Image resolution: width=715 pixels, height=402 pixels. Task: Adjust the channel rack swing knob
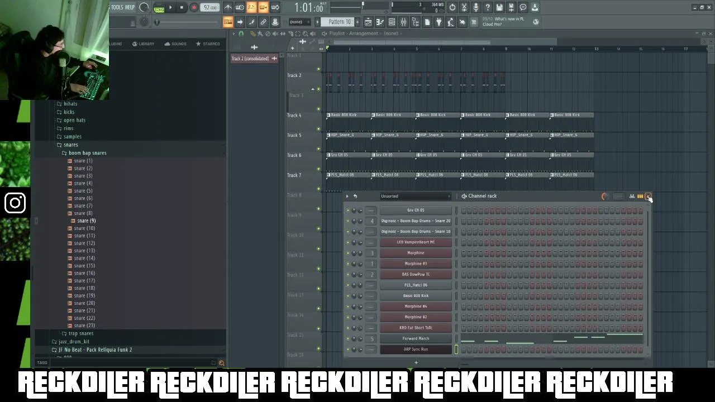click(604, 196)
